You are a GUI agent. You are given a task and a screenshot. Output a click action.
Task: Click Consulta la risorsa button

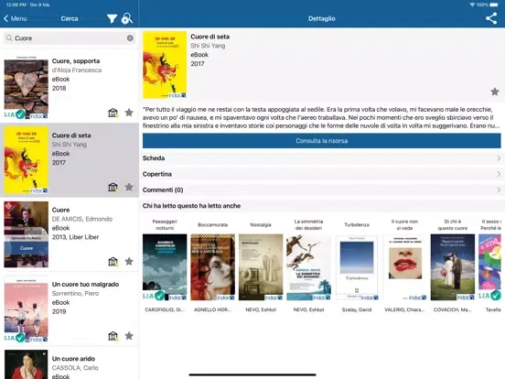[321, 141]
